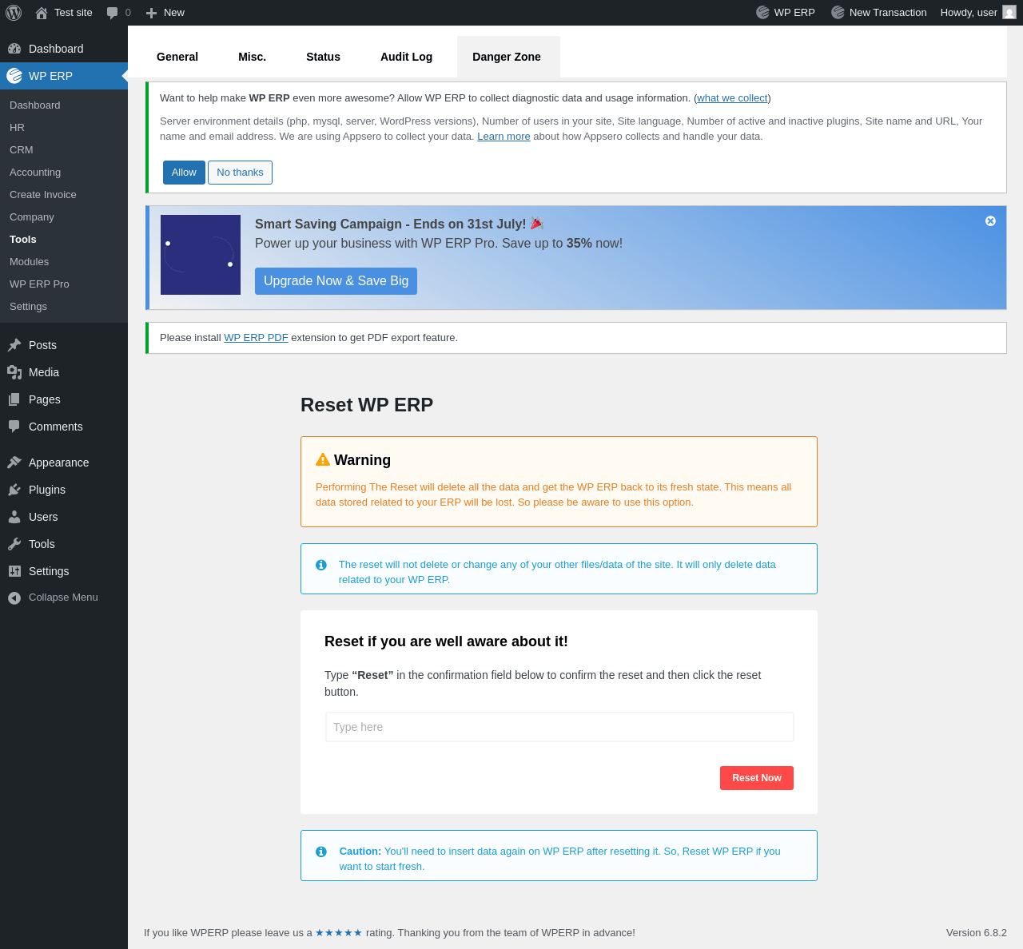Image resolution: width=1023 pixels, height=949 pixels.
Task: Switch to the Misc. tab
Action: click(x=252, y=57)
